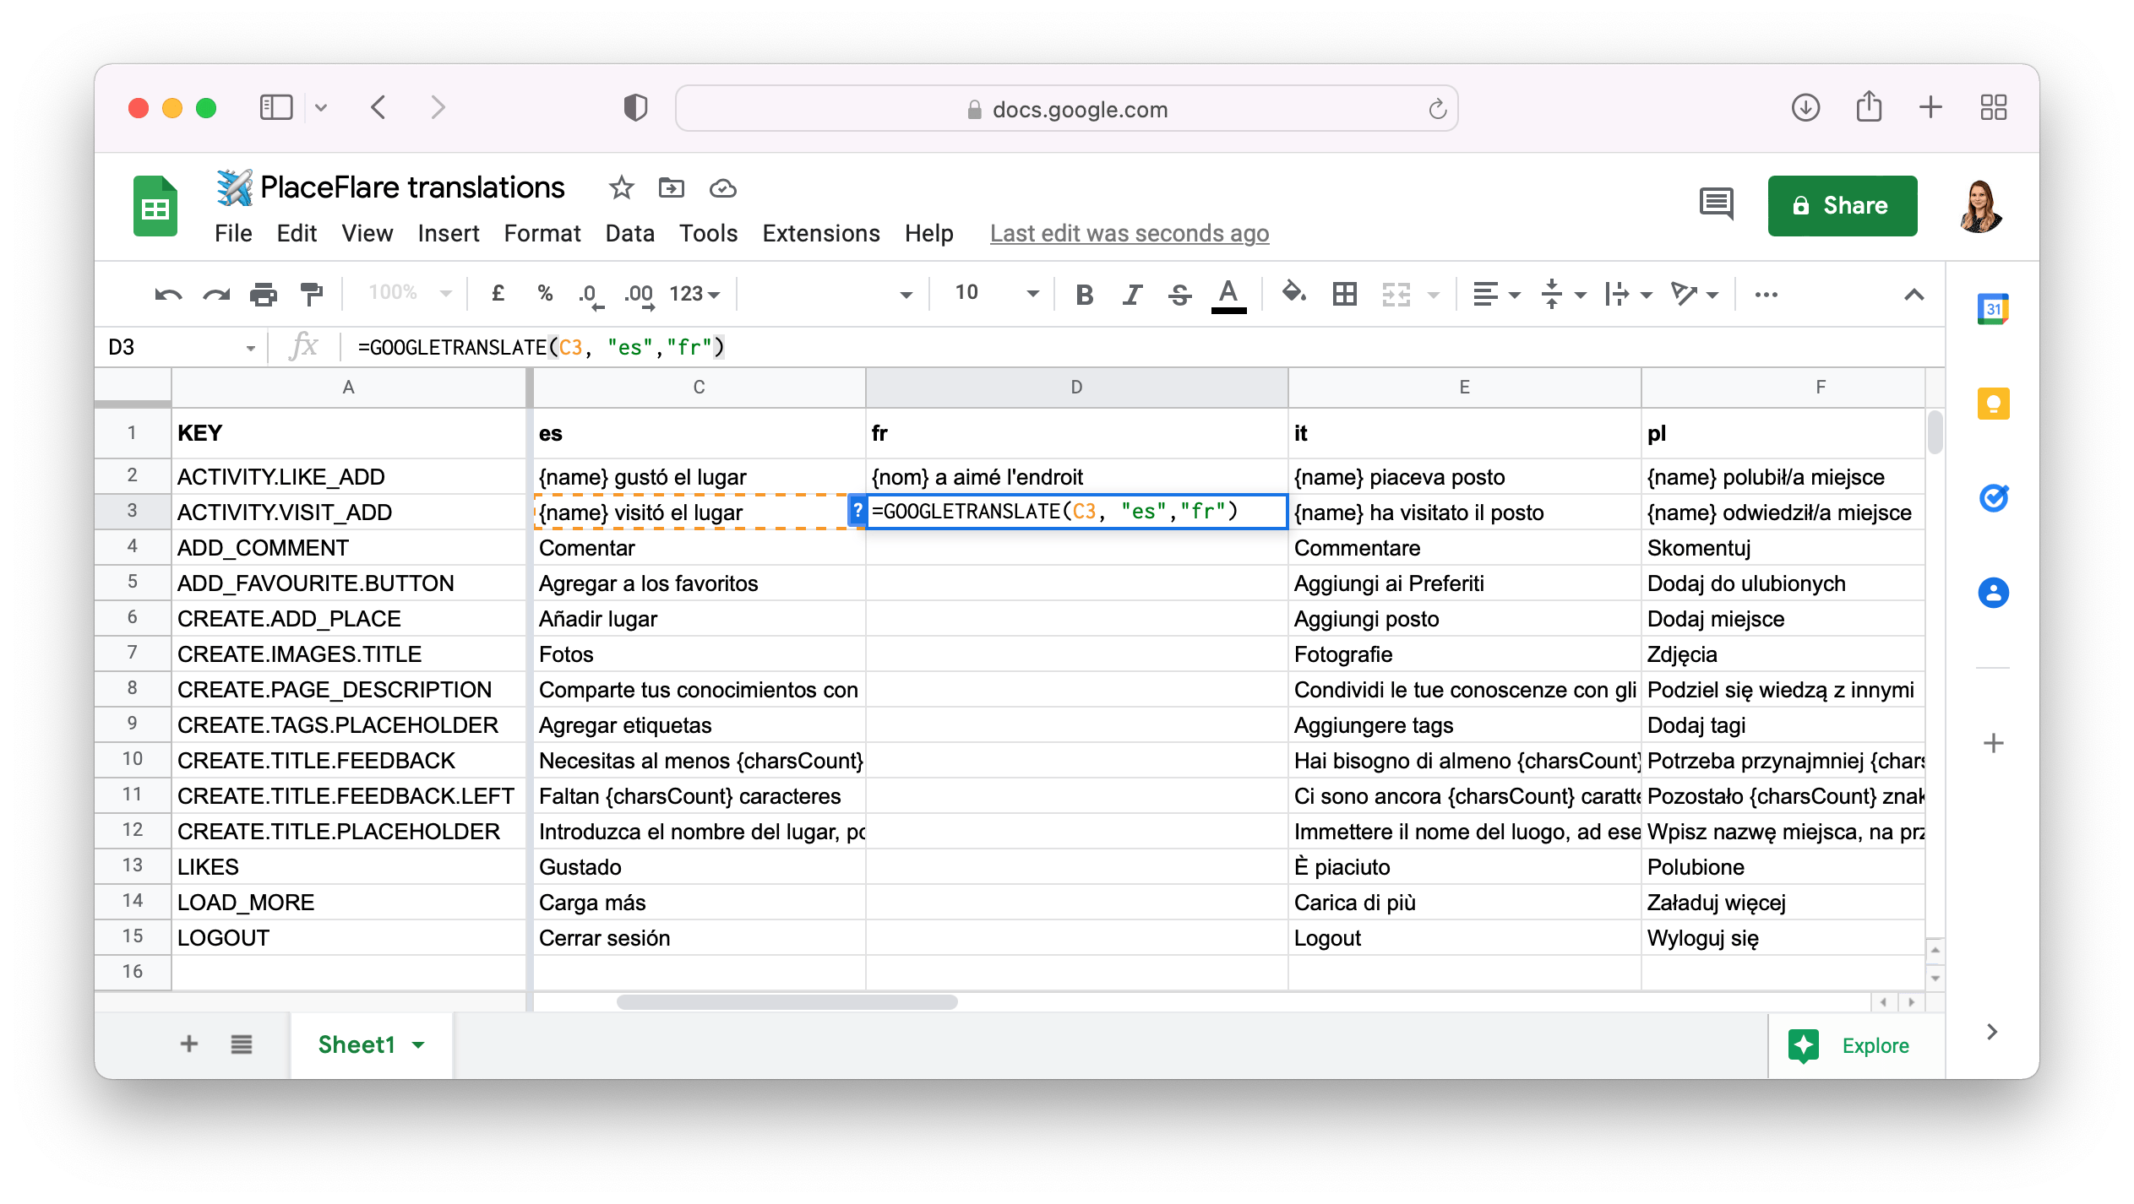
Task: Open the File menu
Action: tap(233, 233)
